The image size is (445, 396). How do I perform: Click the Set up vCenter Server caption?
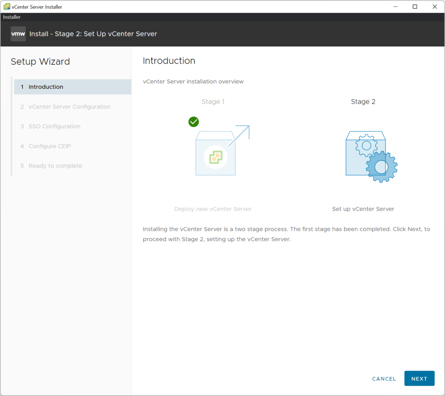pyautogui.click(x=363, y=209)
